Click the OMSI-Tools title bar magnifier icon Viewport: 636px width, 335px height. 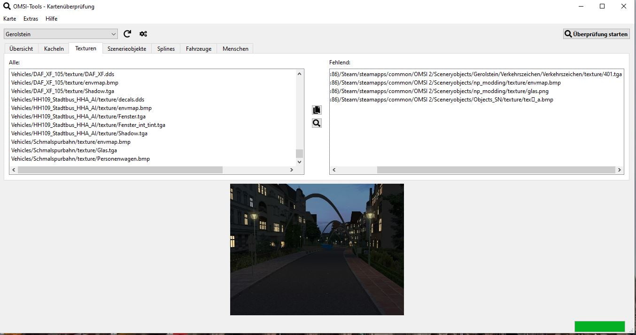tap(7, 7)
